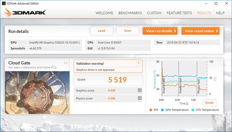Close the 3DMark window
232x132 pixels.
pos(226,3)
